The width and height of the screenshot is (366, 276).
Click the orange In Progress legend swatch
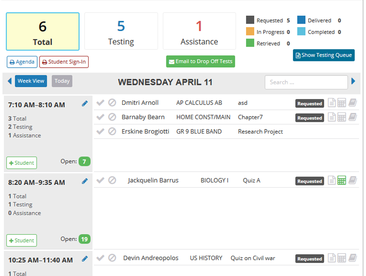coord(250,31)
